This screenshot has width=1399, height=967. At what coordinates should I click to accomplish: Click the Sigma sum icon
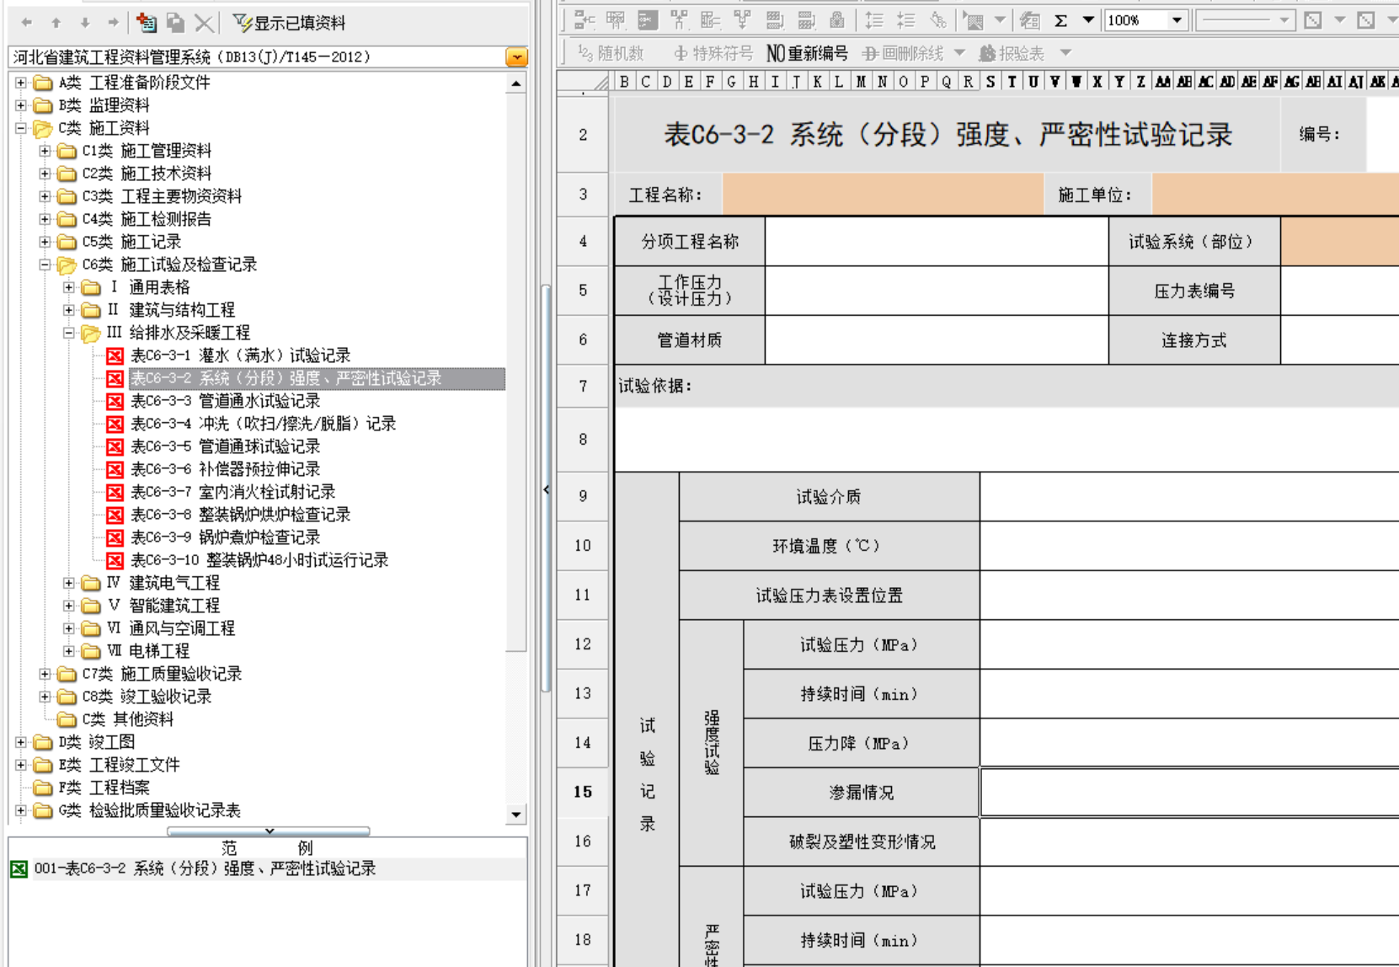[1061, 20]
